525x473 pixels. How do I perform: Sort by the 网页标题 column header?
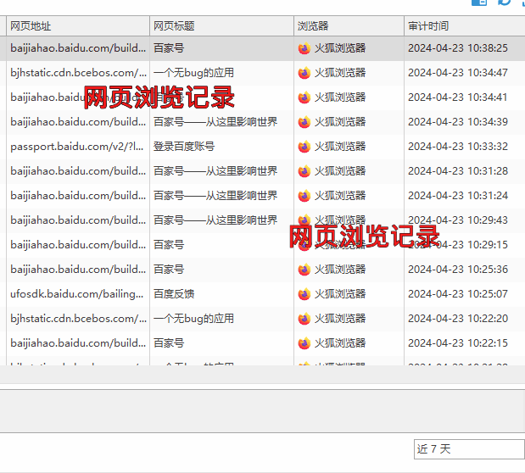(x=221, y=26)
